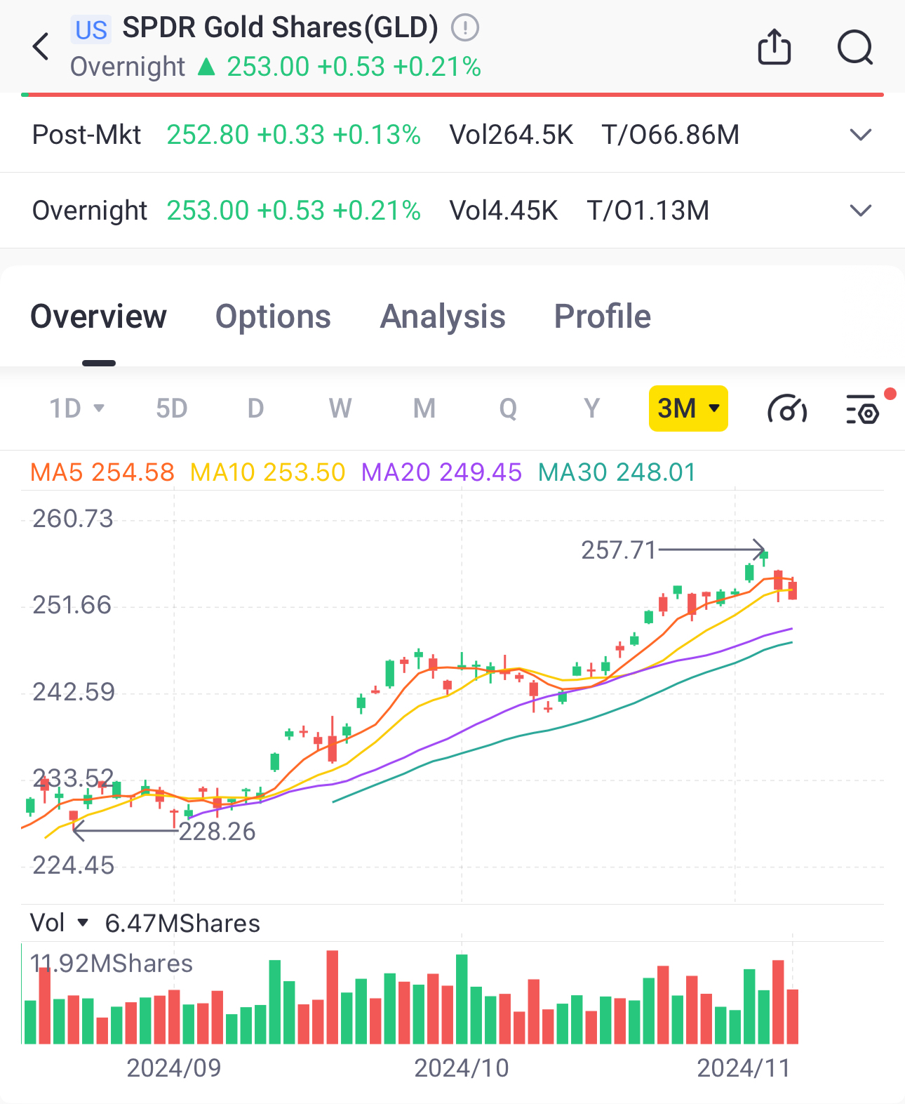Tap the 11.92MShares volume scale label
Image resolution: width=905 pixels, height=1104 pixels.
coord(112,964)
